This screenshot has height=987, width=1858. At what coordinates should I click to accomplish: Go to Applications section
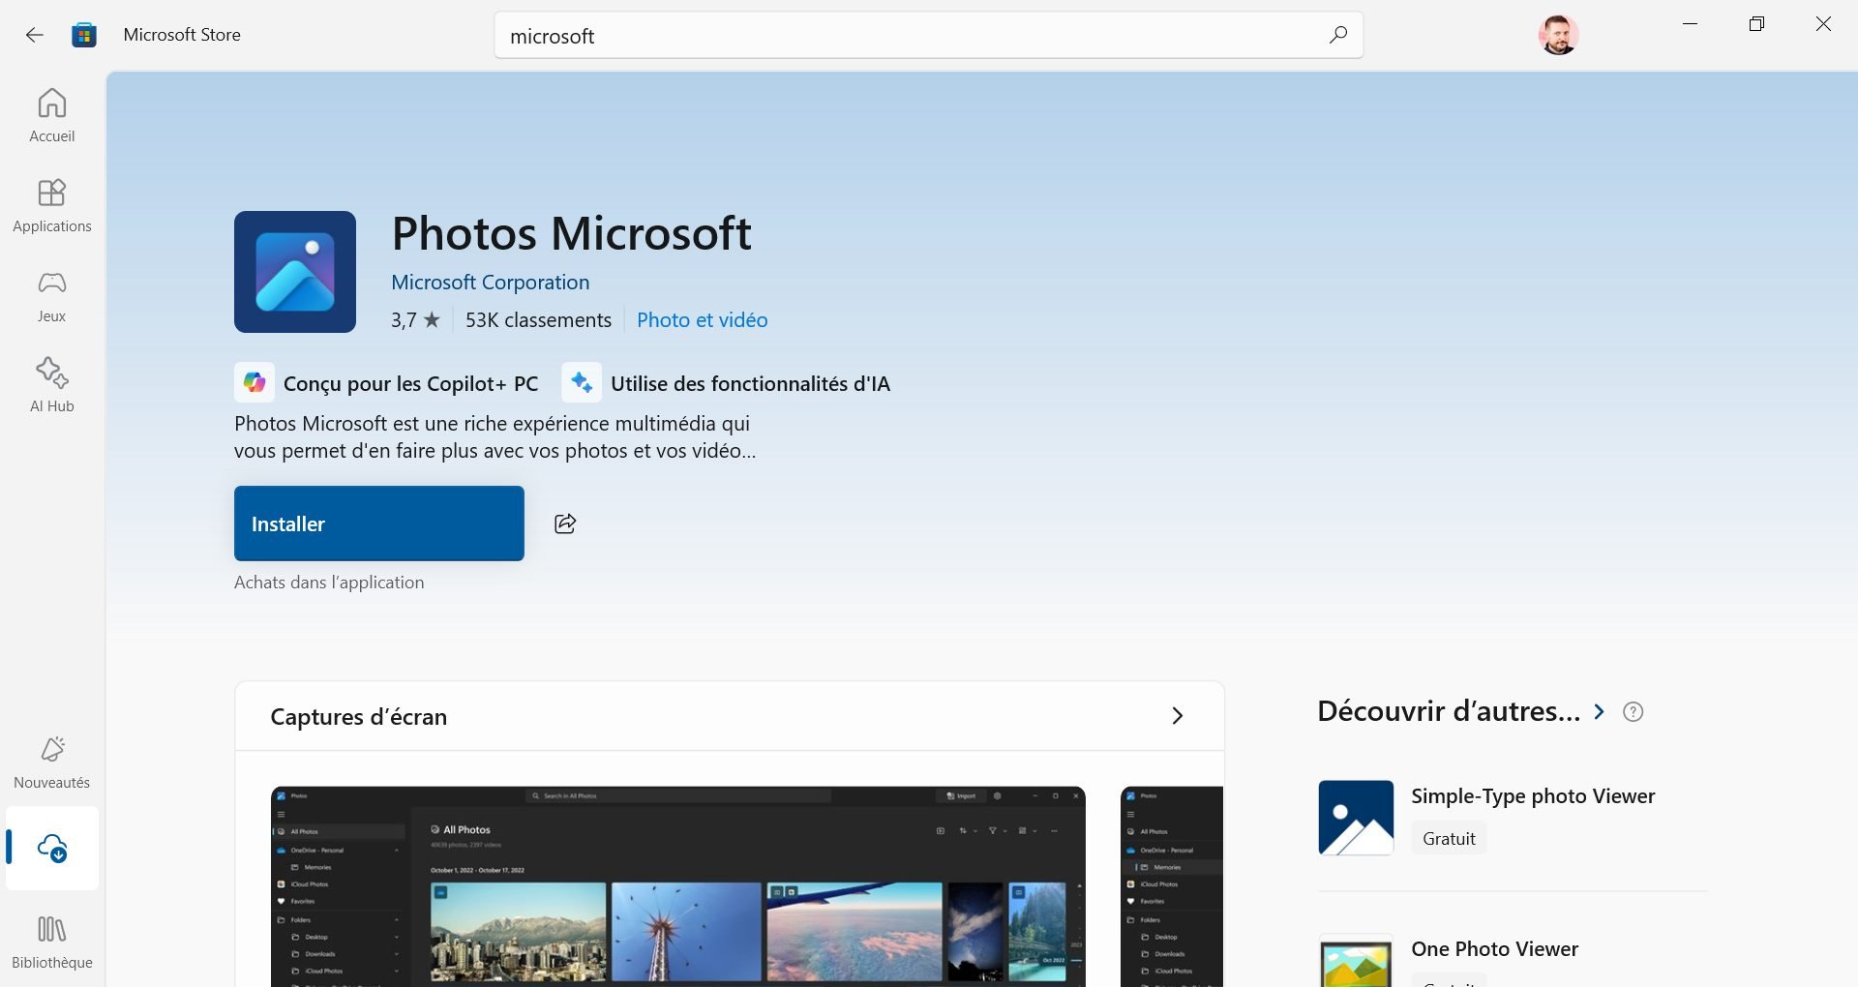[x=52, y=205]
